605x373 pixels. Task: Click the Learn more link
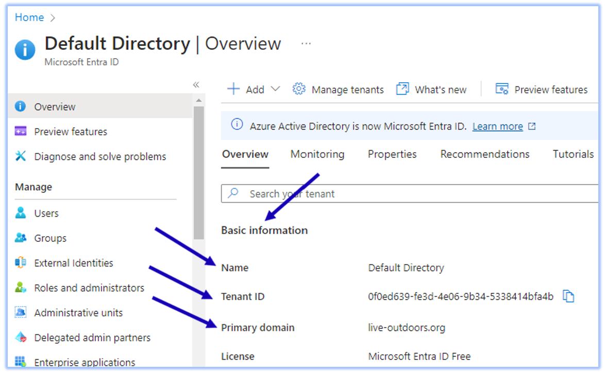coord(497,126)
